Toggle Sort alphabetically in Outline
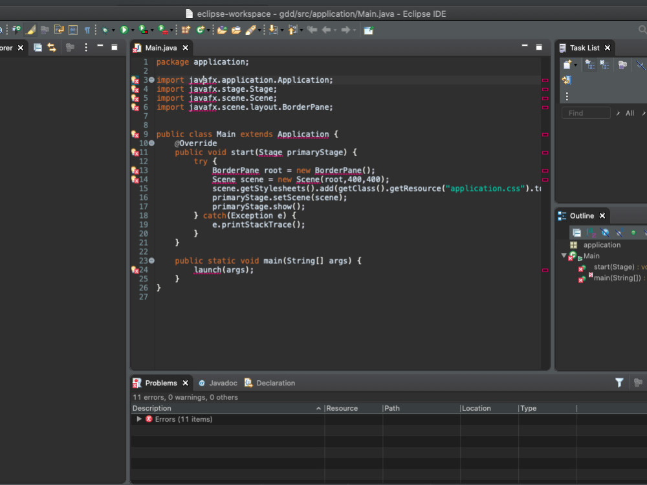This screenshot has width=647, height=485. tap(591, 233)
